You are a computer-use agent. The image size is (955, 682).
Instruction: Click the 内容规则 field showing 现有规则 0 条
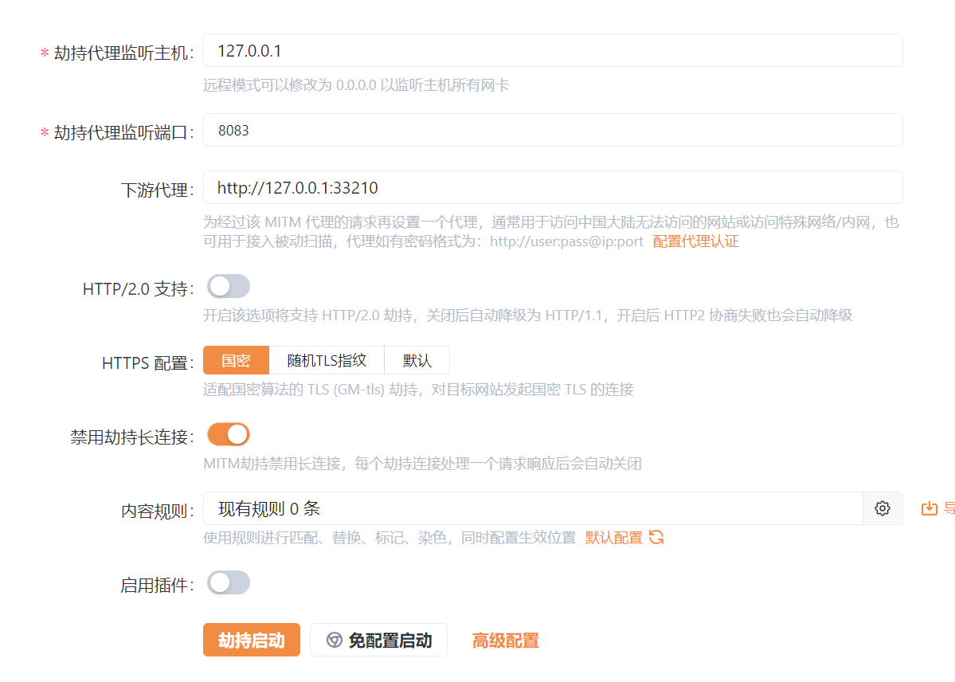click(532, 508)
